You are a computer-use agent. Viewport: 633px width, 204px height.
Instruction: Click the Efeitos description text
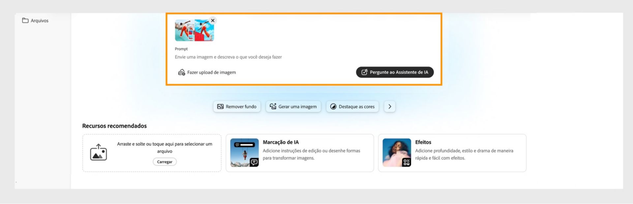coord(464,154)
